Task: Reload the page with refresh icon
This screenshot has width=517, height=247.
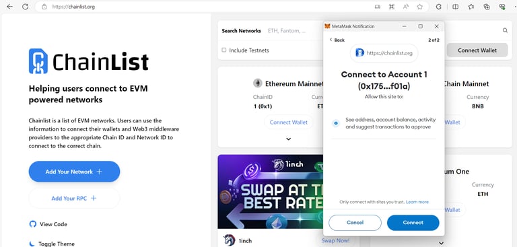Action: 25,7
